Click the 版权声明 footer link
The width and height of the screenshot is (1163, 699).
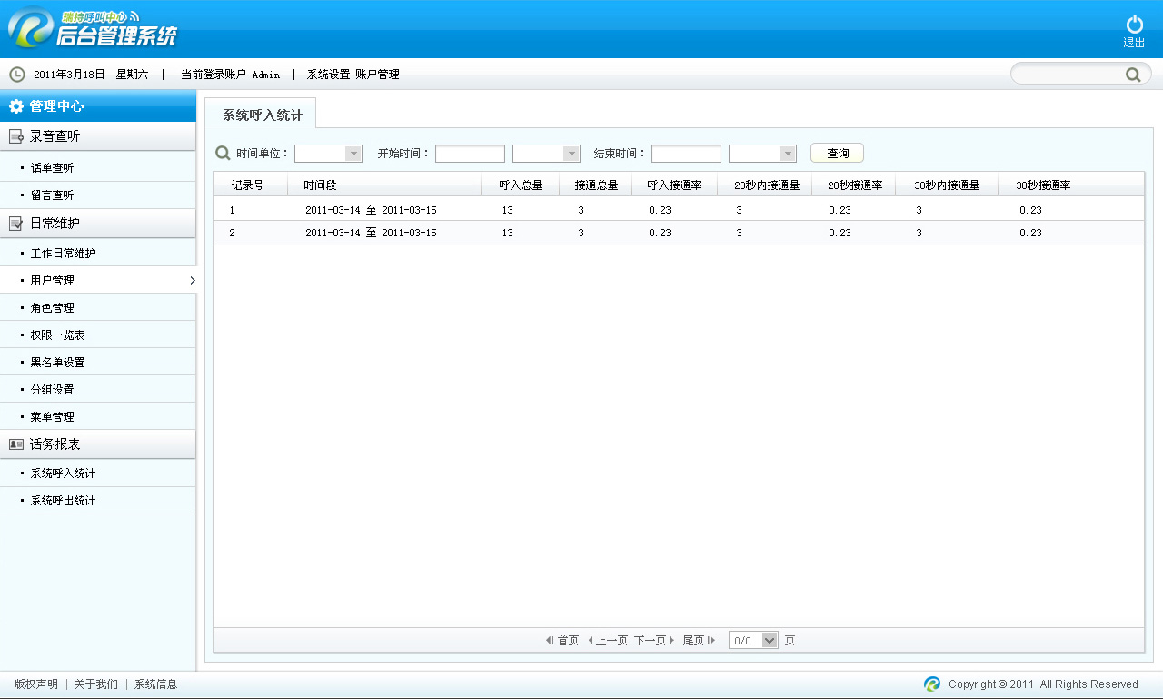tap(35, 684)
